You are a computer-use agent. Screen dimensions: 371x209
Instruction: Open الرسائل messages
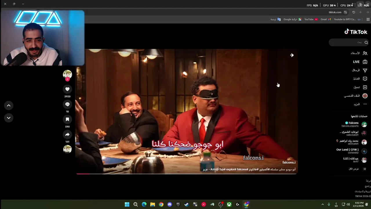click(x=359, y=70)
